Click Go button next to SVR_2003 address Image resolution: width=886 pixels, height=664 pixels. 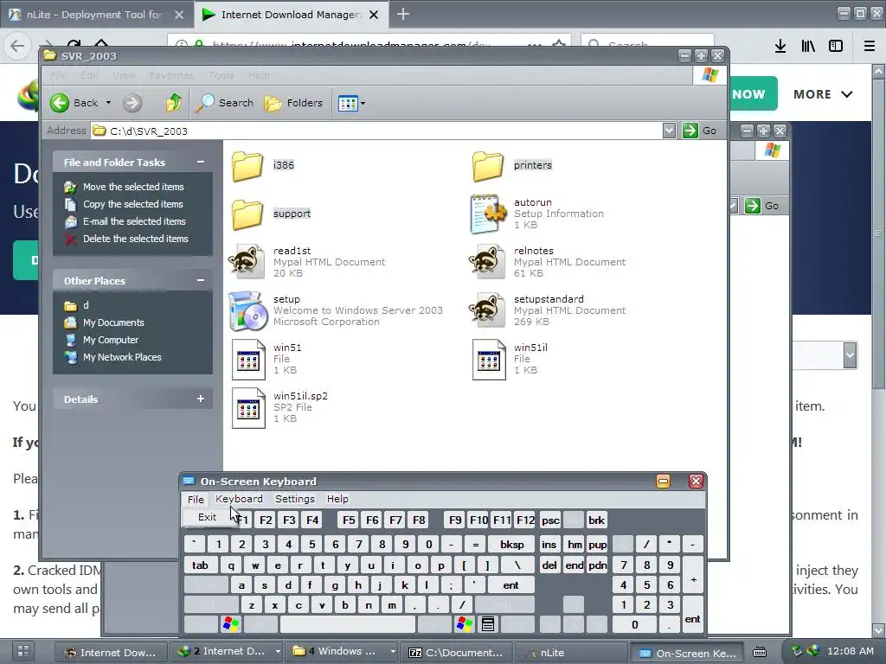pos(699,131)
